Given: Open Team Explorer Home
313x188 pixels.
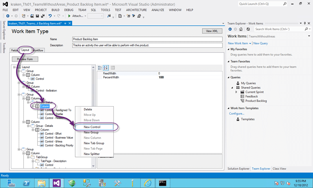Looking at the screenshot, I should (x=241, y=29).
